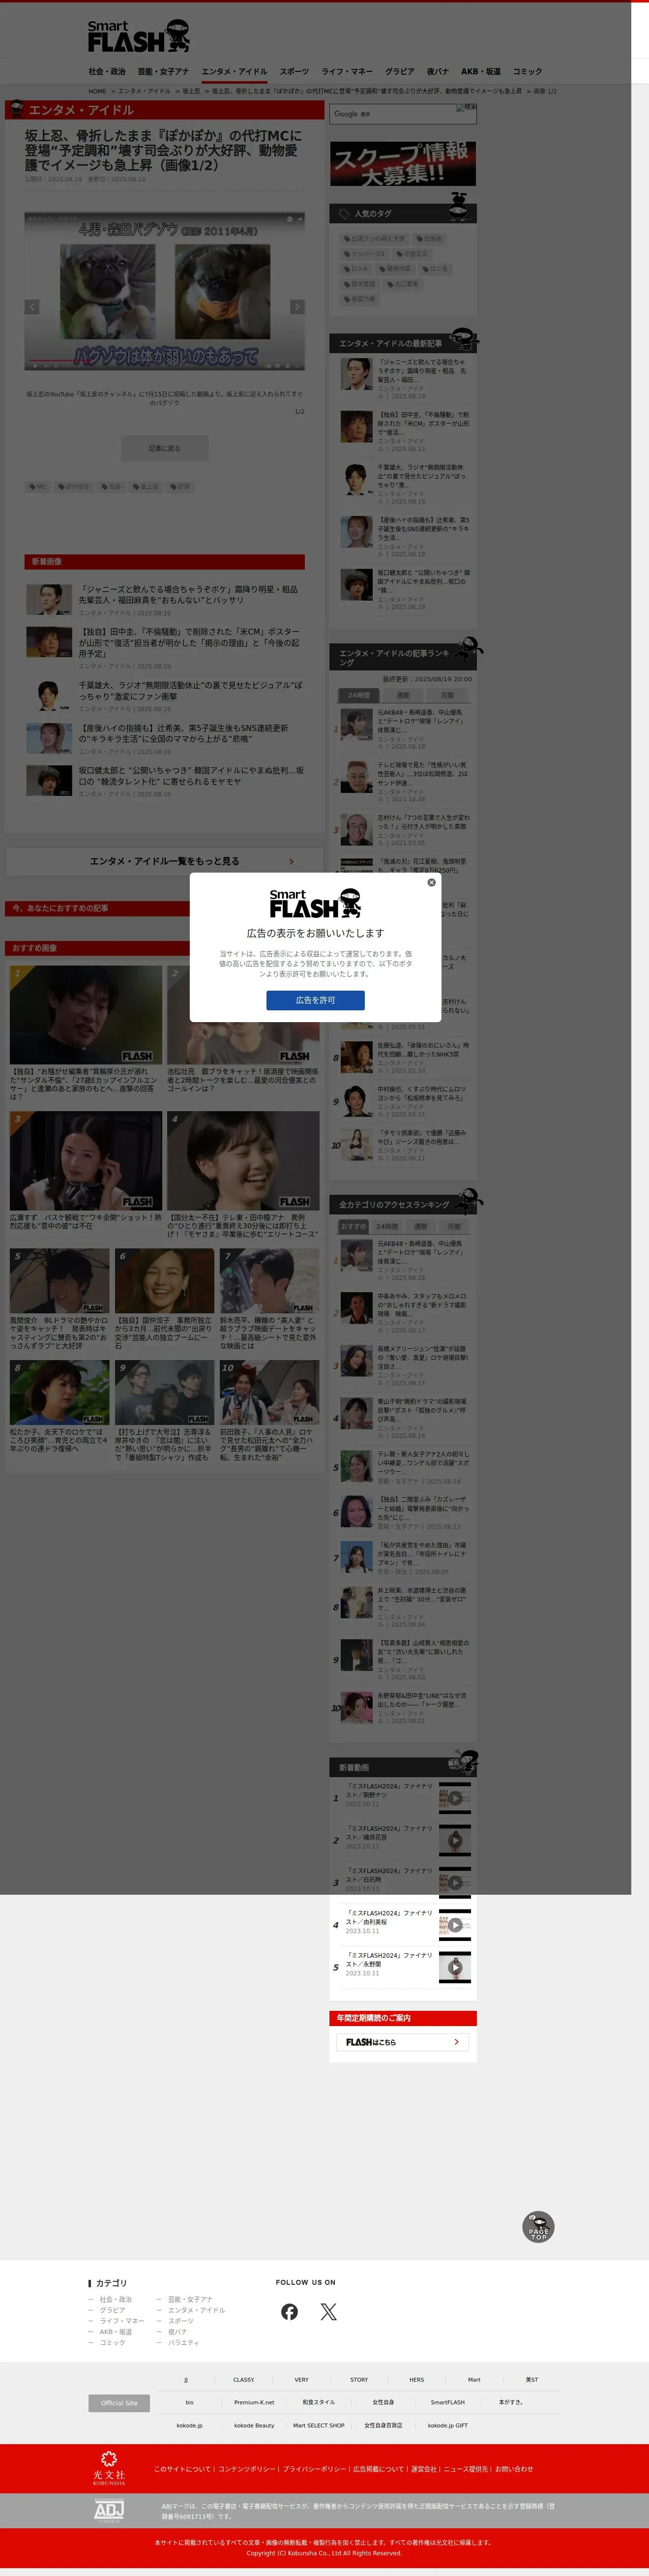The width and height of the screenshot is (649, 2576).
Task: Click the ぽかぽか article tag
Action: (74, 487)
